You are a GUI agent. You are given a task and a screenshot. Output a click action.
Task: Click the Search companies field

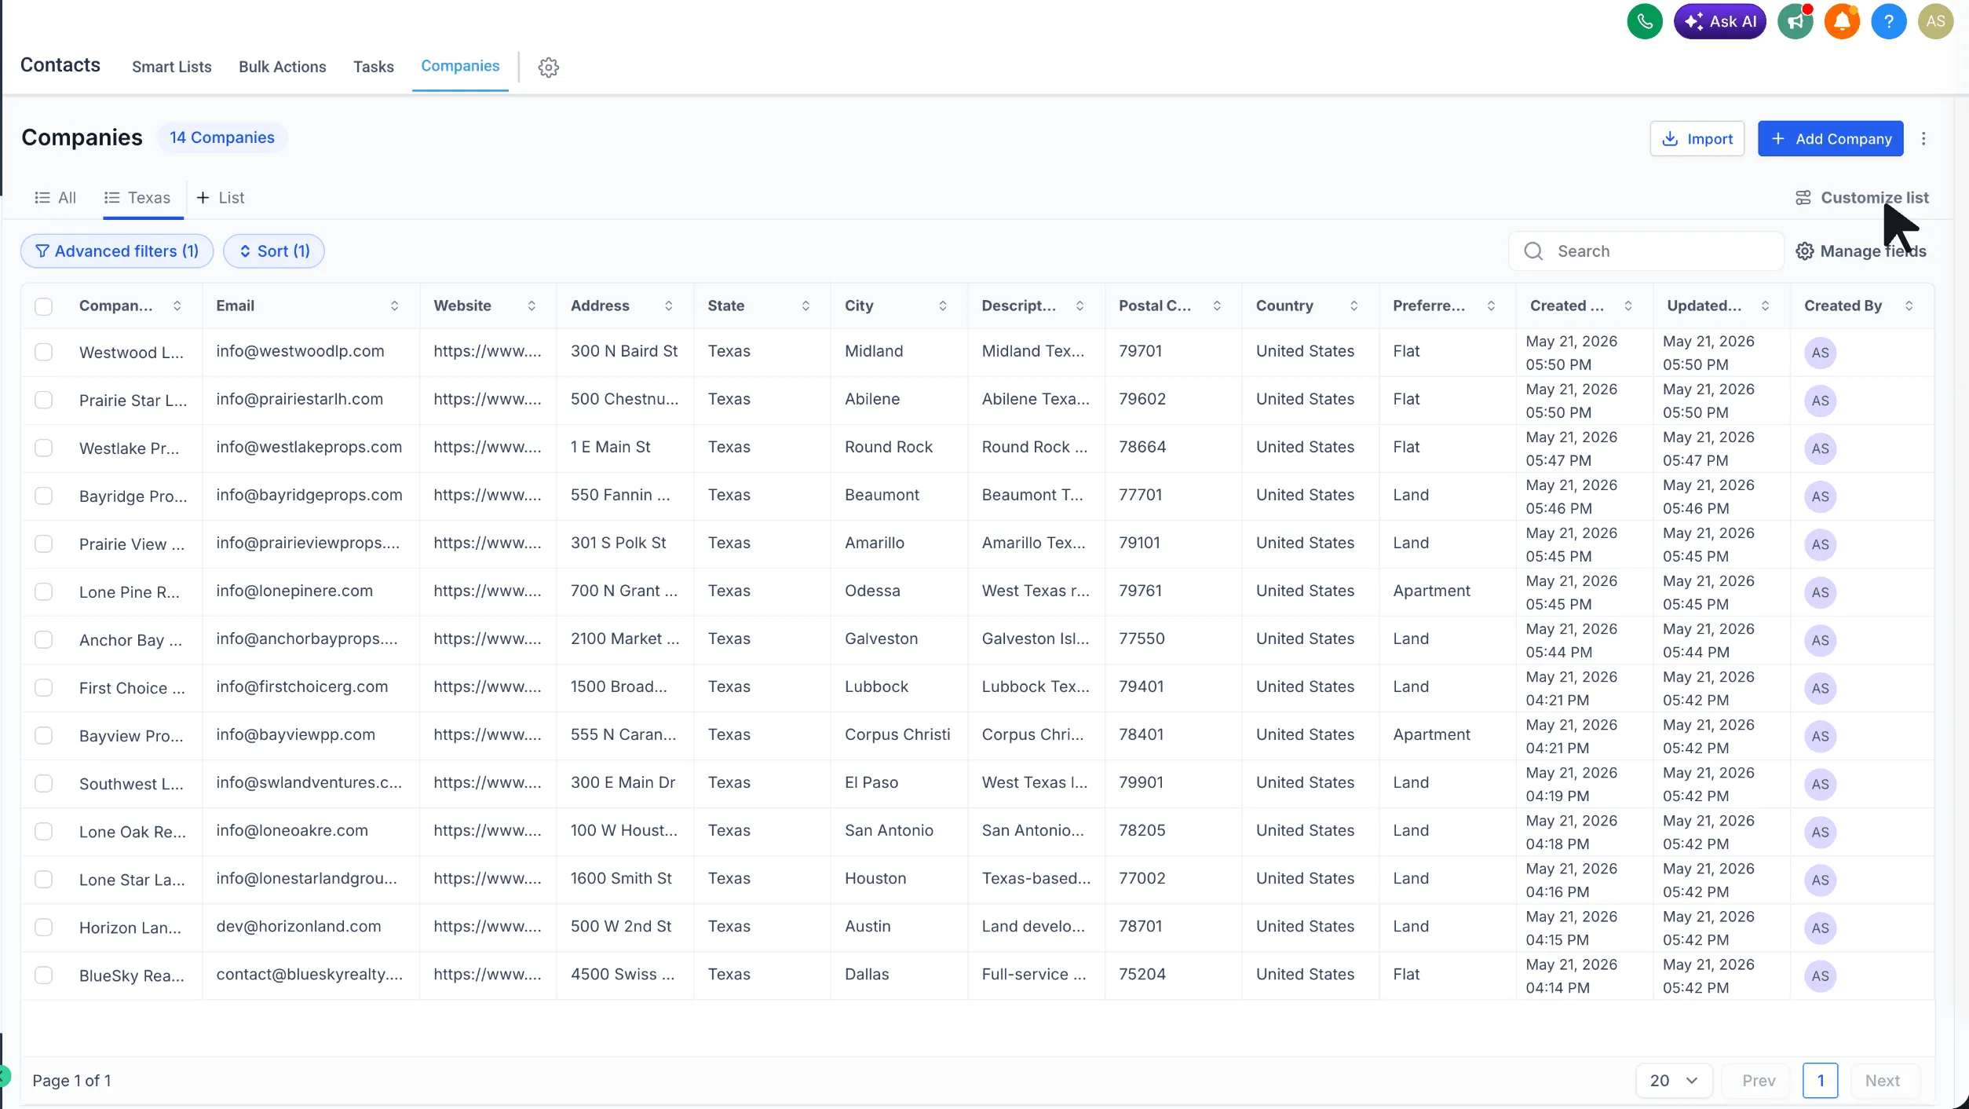(1646, 251)
